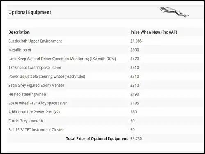
Task: Select the Lane Keep Aid row text
Action: pyautogui.click(x=62, y=59)
